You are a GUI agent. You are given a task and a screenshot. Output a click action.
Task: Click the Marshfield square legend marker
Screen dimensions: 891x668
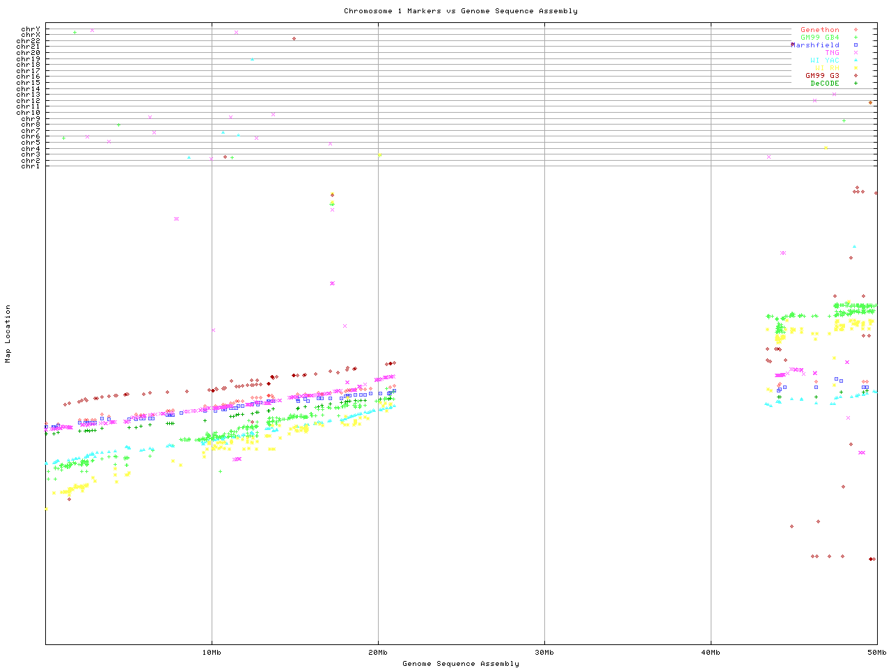click(855, 45)
